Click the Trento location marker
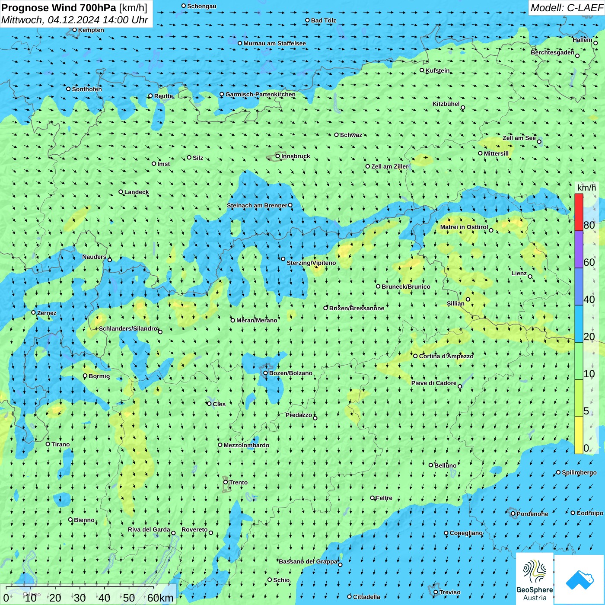Viewport: 605px width, 605px height. (226, 482)
